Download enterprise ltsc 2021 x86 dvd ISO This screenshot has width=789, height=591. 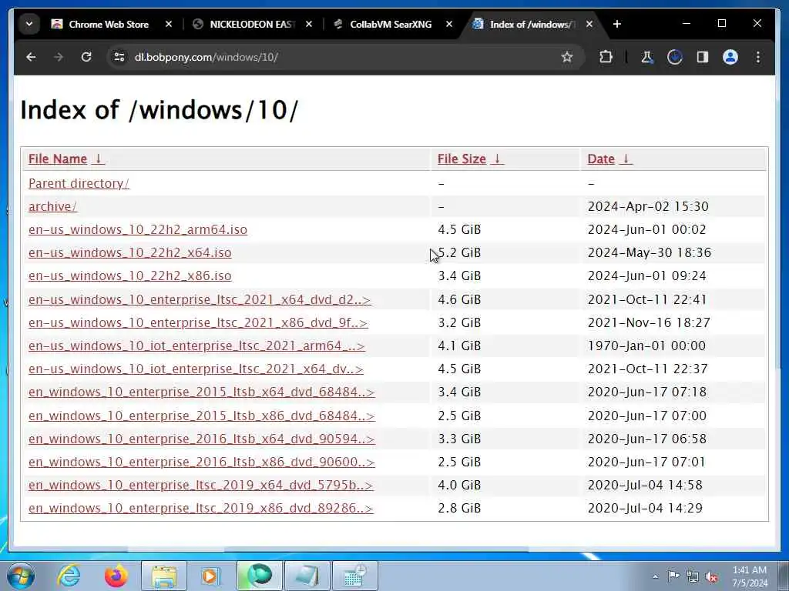(198, 322)
